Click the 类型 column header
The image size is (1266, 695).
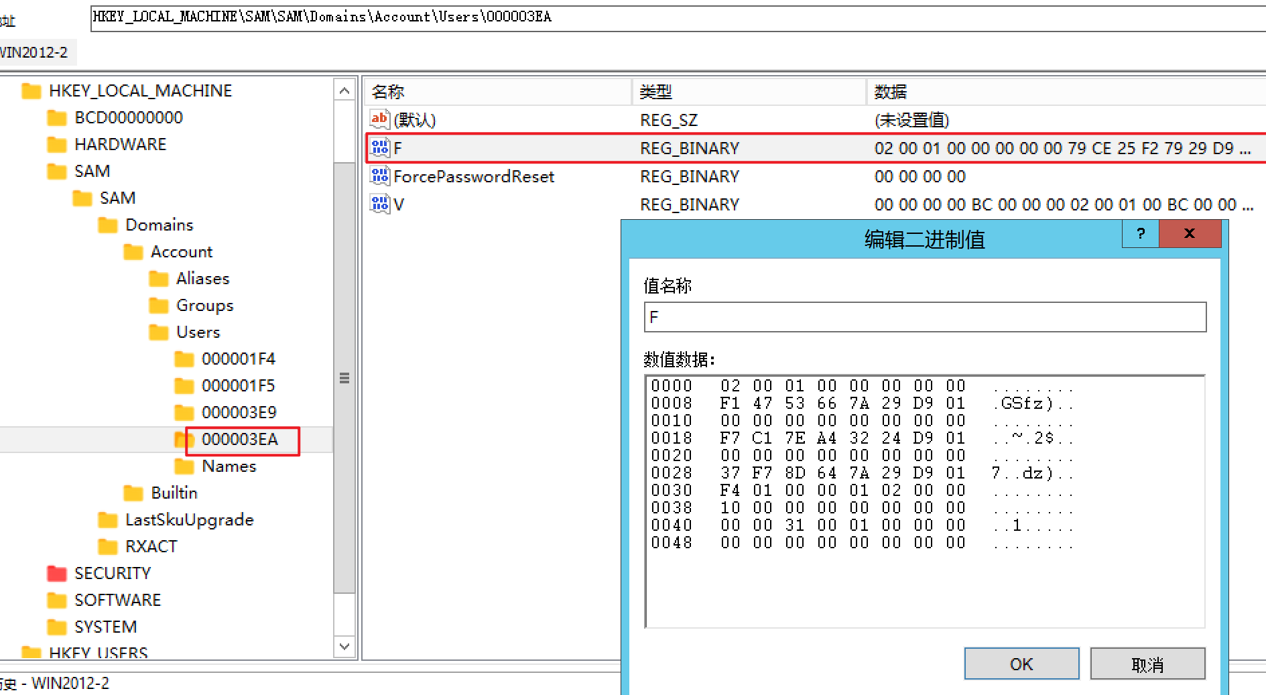[749, 92]
